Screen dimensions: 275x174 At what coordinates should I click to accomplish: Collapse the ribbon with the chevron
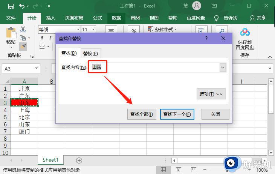[270, 57]
